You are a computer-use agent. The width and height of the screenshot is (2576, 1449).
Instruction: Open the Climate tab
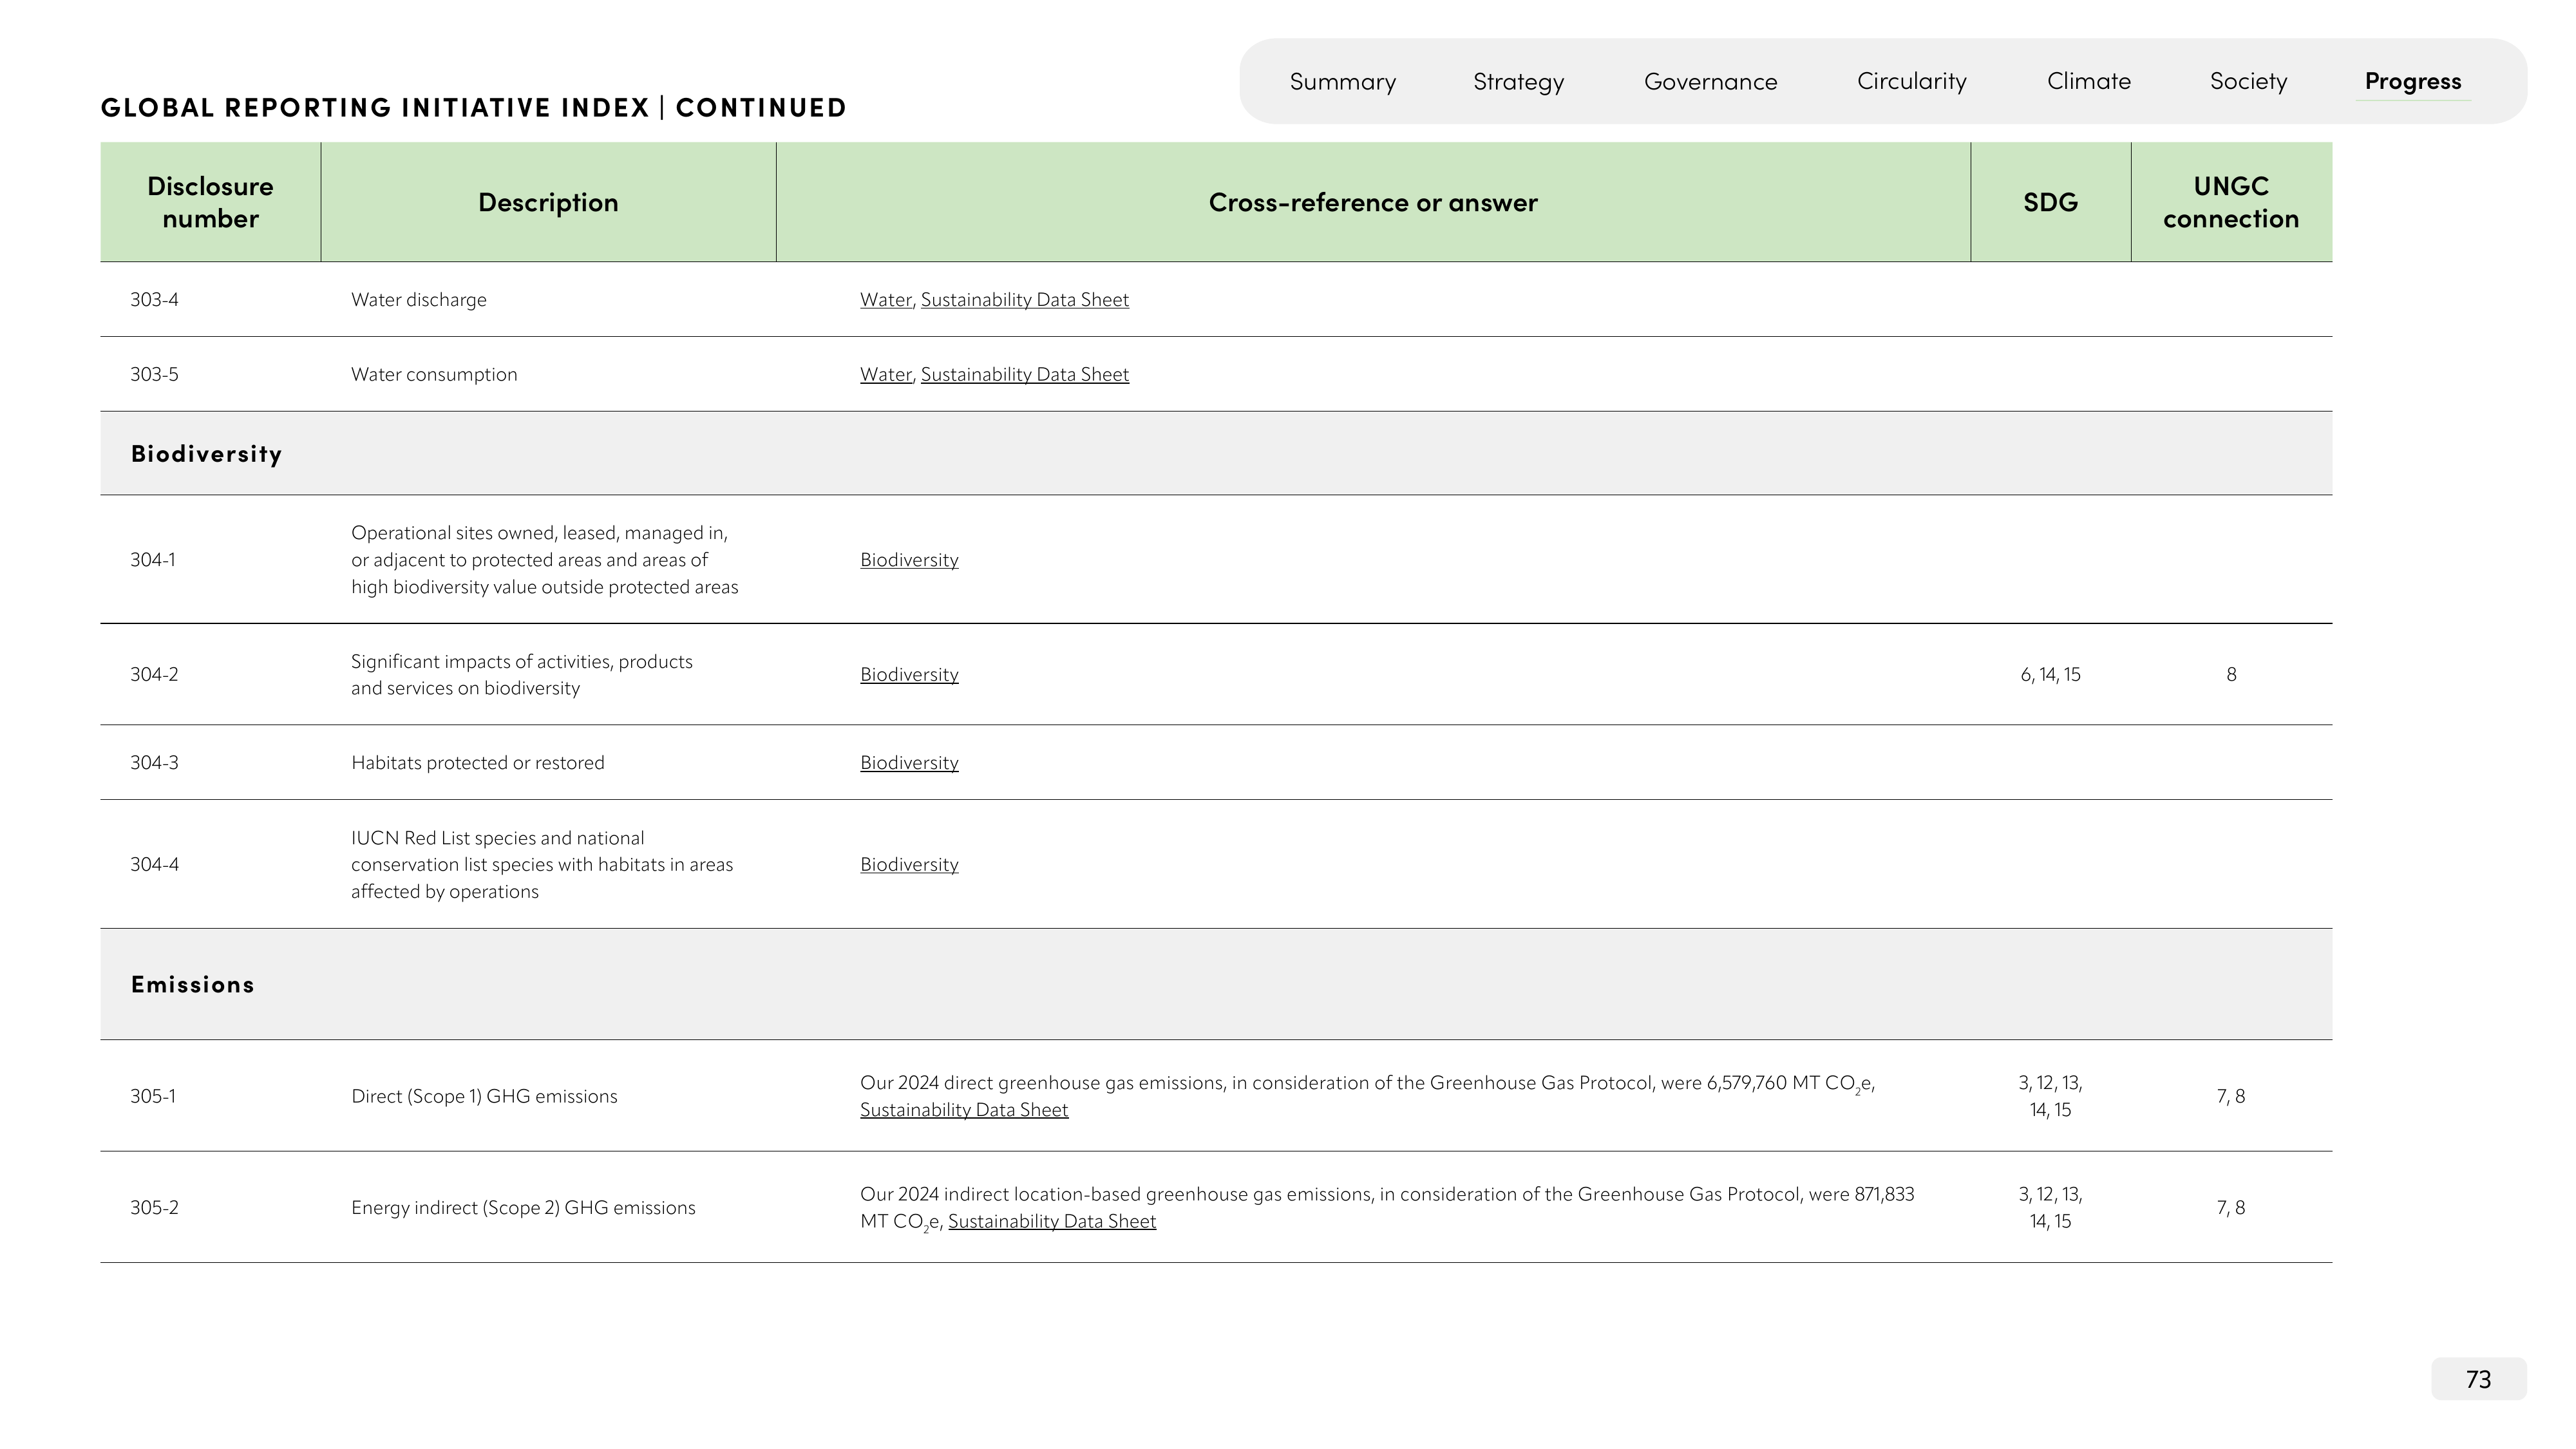[2088, 81]
